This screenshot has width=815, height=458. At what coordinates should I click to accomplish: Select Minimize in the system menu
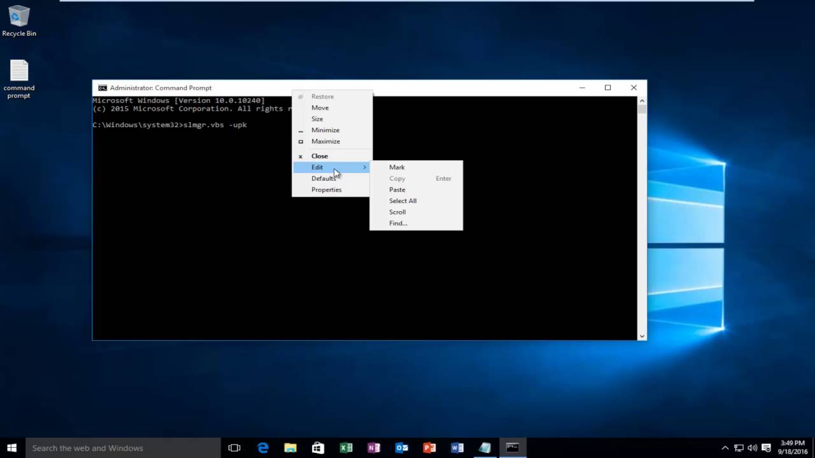coord(331,130)
